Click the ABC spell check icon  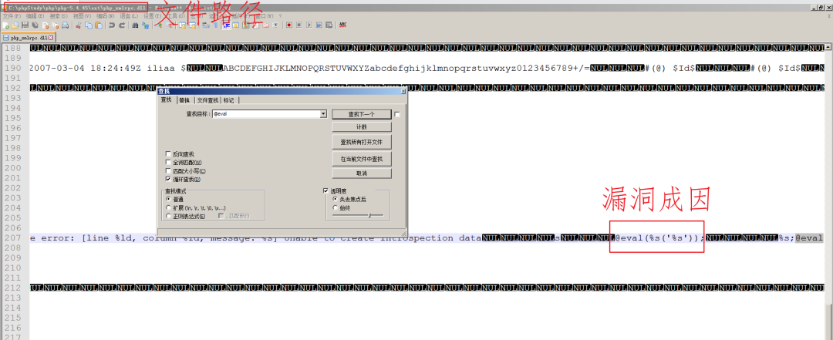click(342, 25)
